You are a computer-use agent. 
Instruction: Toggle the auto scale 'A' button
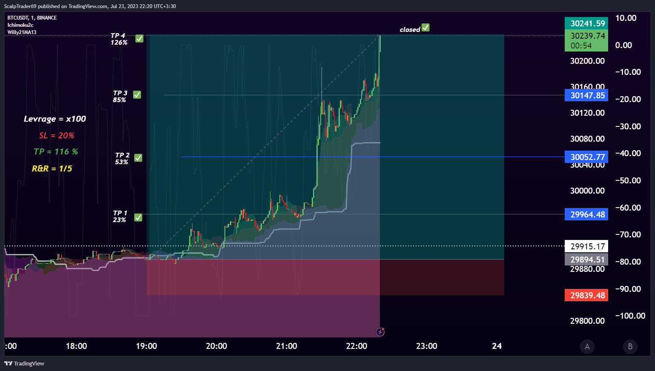[587, 346]
